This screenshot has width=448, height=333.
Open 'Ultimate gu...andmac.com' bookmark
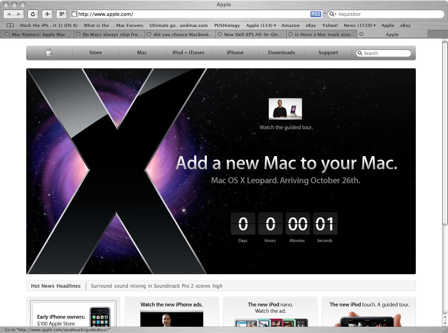point(178,25)
